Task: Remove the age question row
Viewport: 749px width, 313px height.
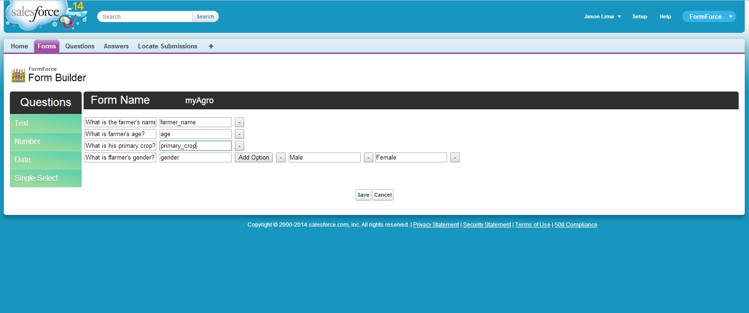Action: (x=239, y=134)
